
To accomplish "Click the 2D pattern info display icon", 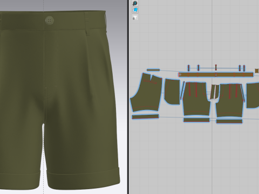I will pyautogui.click(x=135, y=3).
